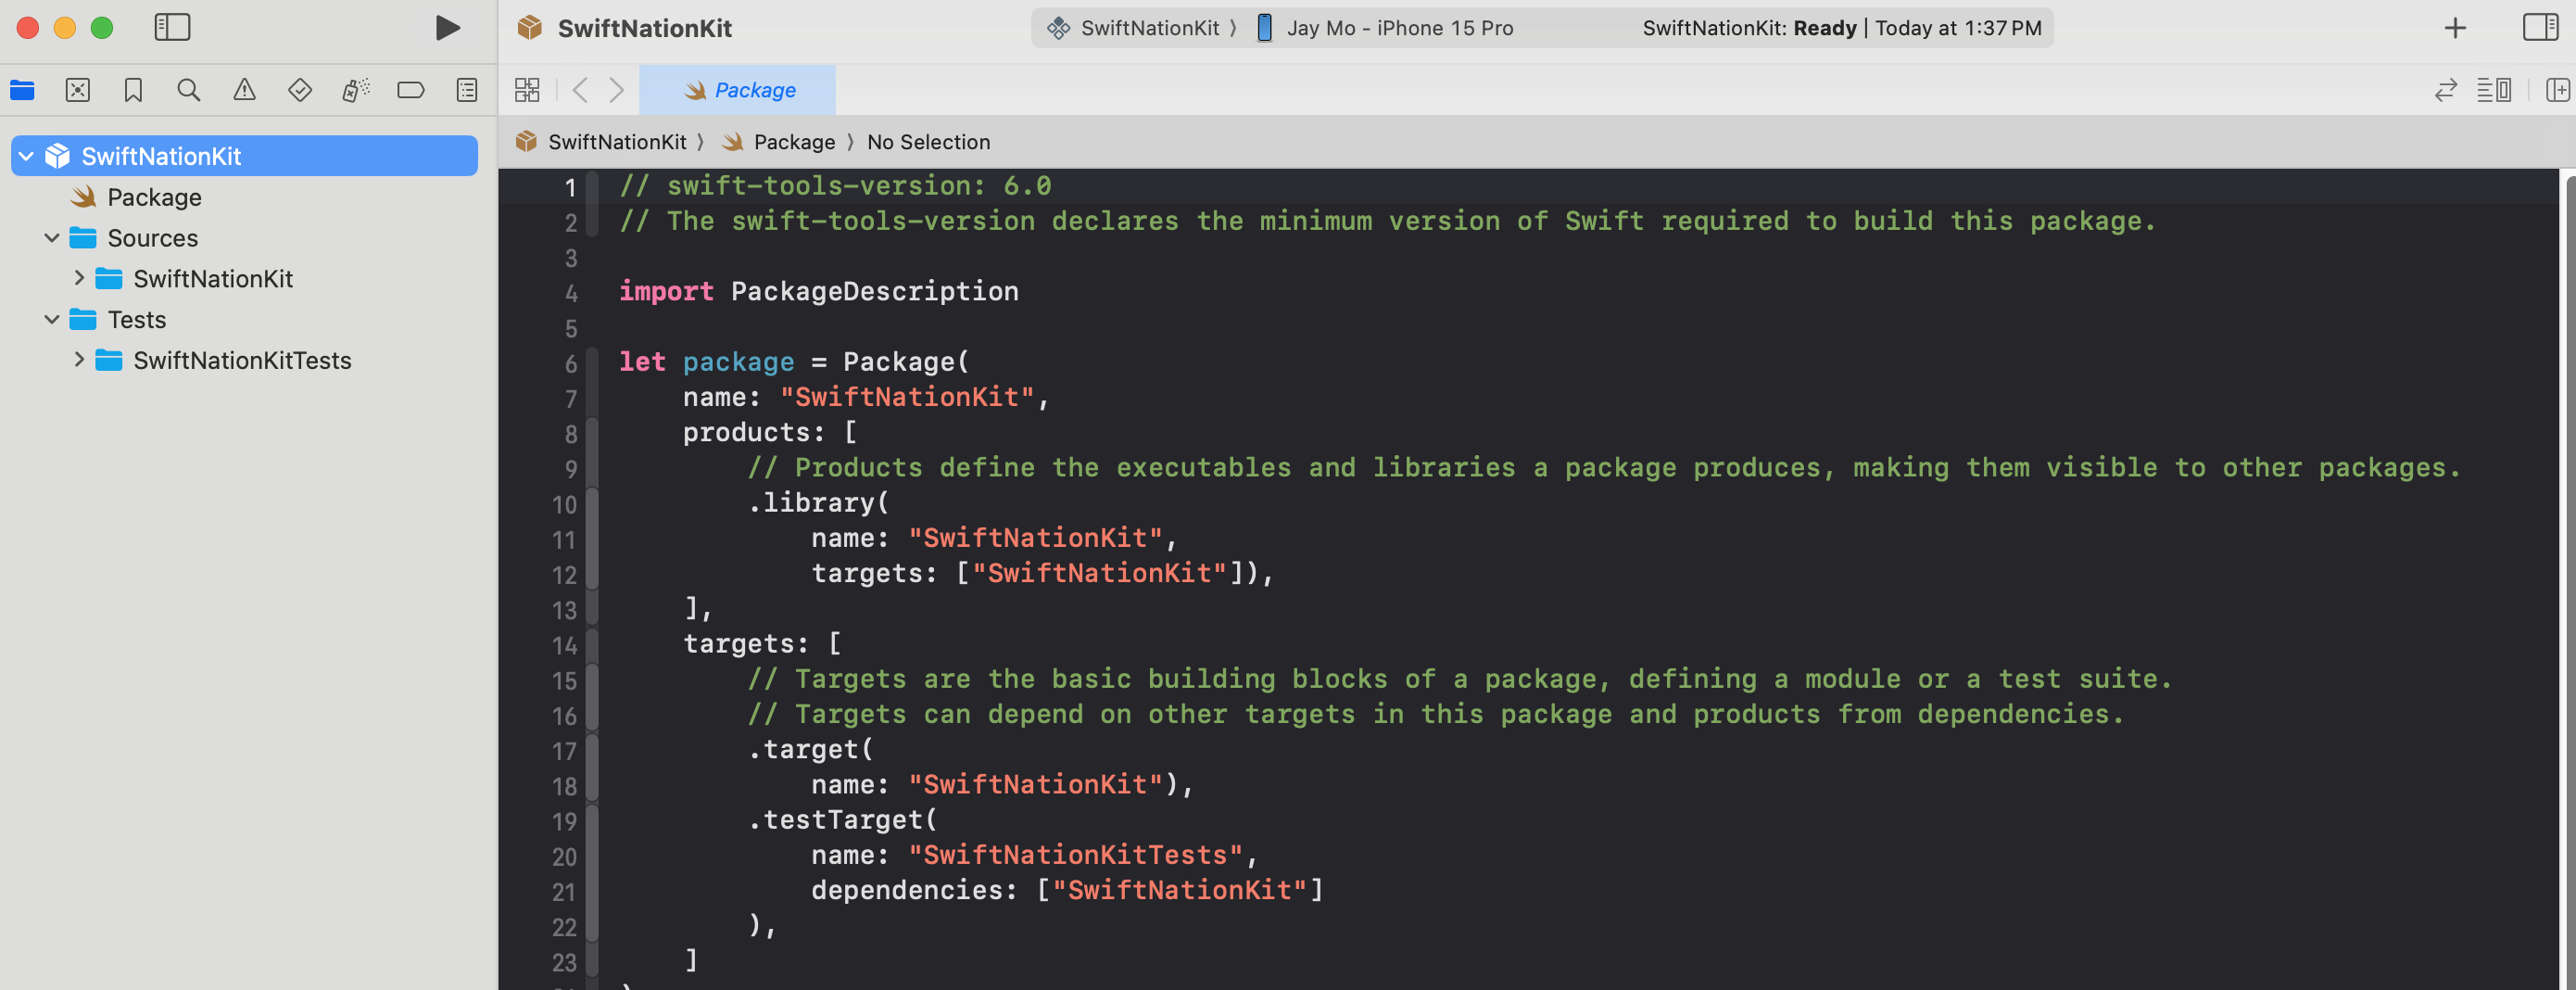The image size is (2576, 990).
Task: Select the Package manifest file in navigator
Action: (x=154, y=197)
